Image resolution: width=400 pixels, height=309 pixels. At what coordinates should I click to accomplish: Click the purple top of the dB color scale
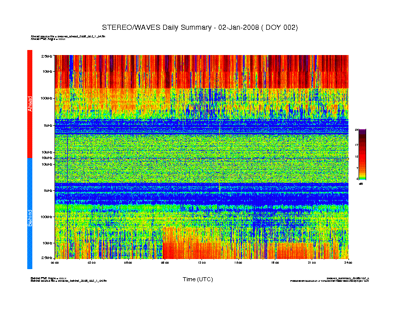tap(362, 132)
